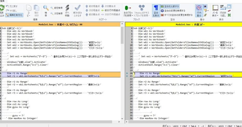Viewport: 242px width, 127px height.
Task: Click the yellow working copy pane header
Action: (183, 24)
